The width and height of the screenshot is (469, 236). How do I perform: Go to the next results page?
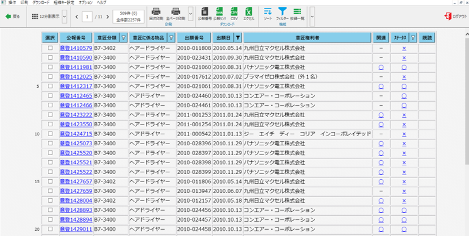[108, 17]
